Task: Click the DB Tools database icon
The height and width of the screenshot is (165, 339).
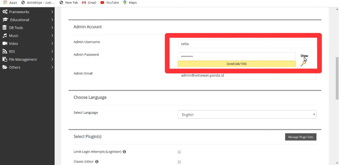Action: [5, 28]
